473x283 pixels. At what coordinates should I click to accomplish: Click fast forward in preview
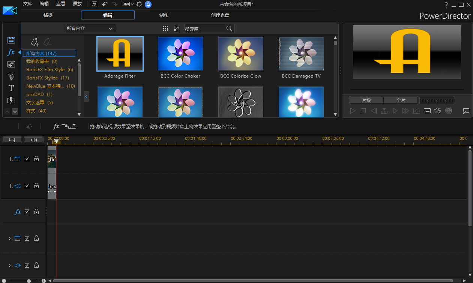click(405, 111)
